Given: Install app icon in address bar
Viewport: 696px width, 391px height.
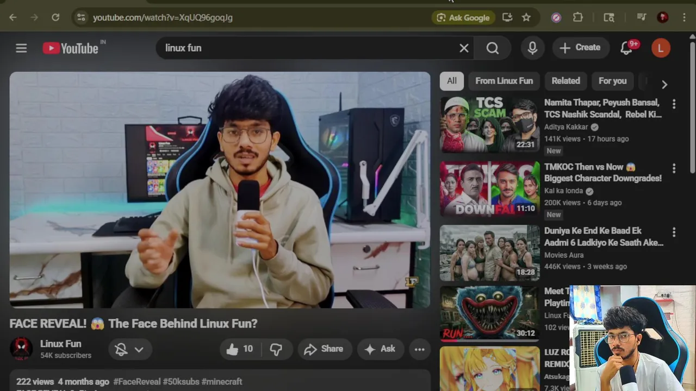Looking at the screenshot, I should tap(507, 17).
